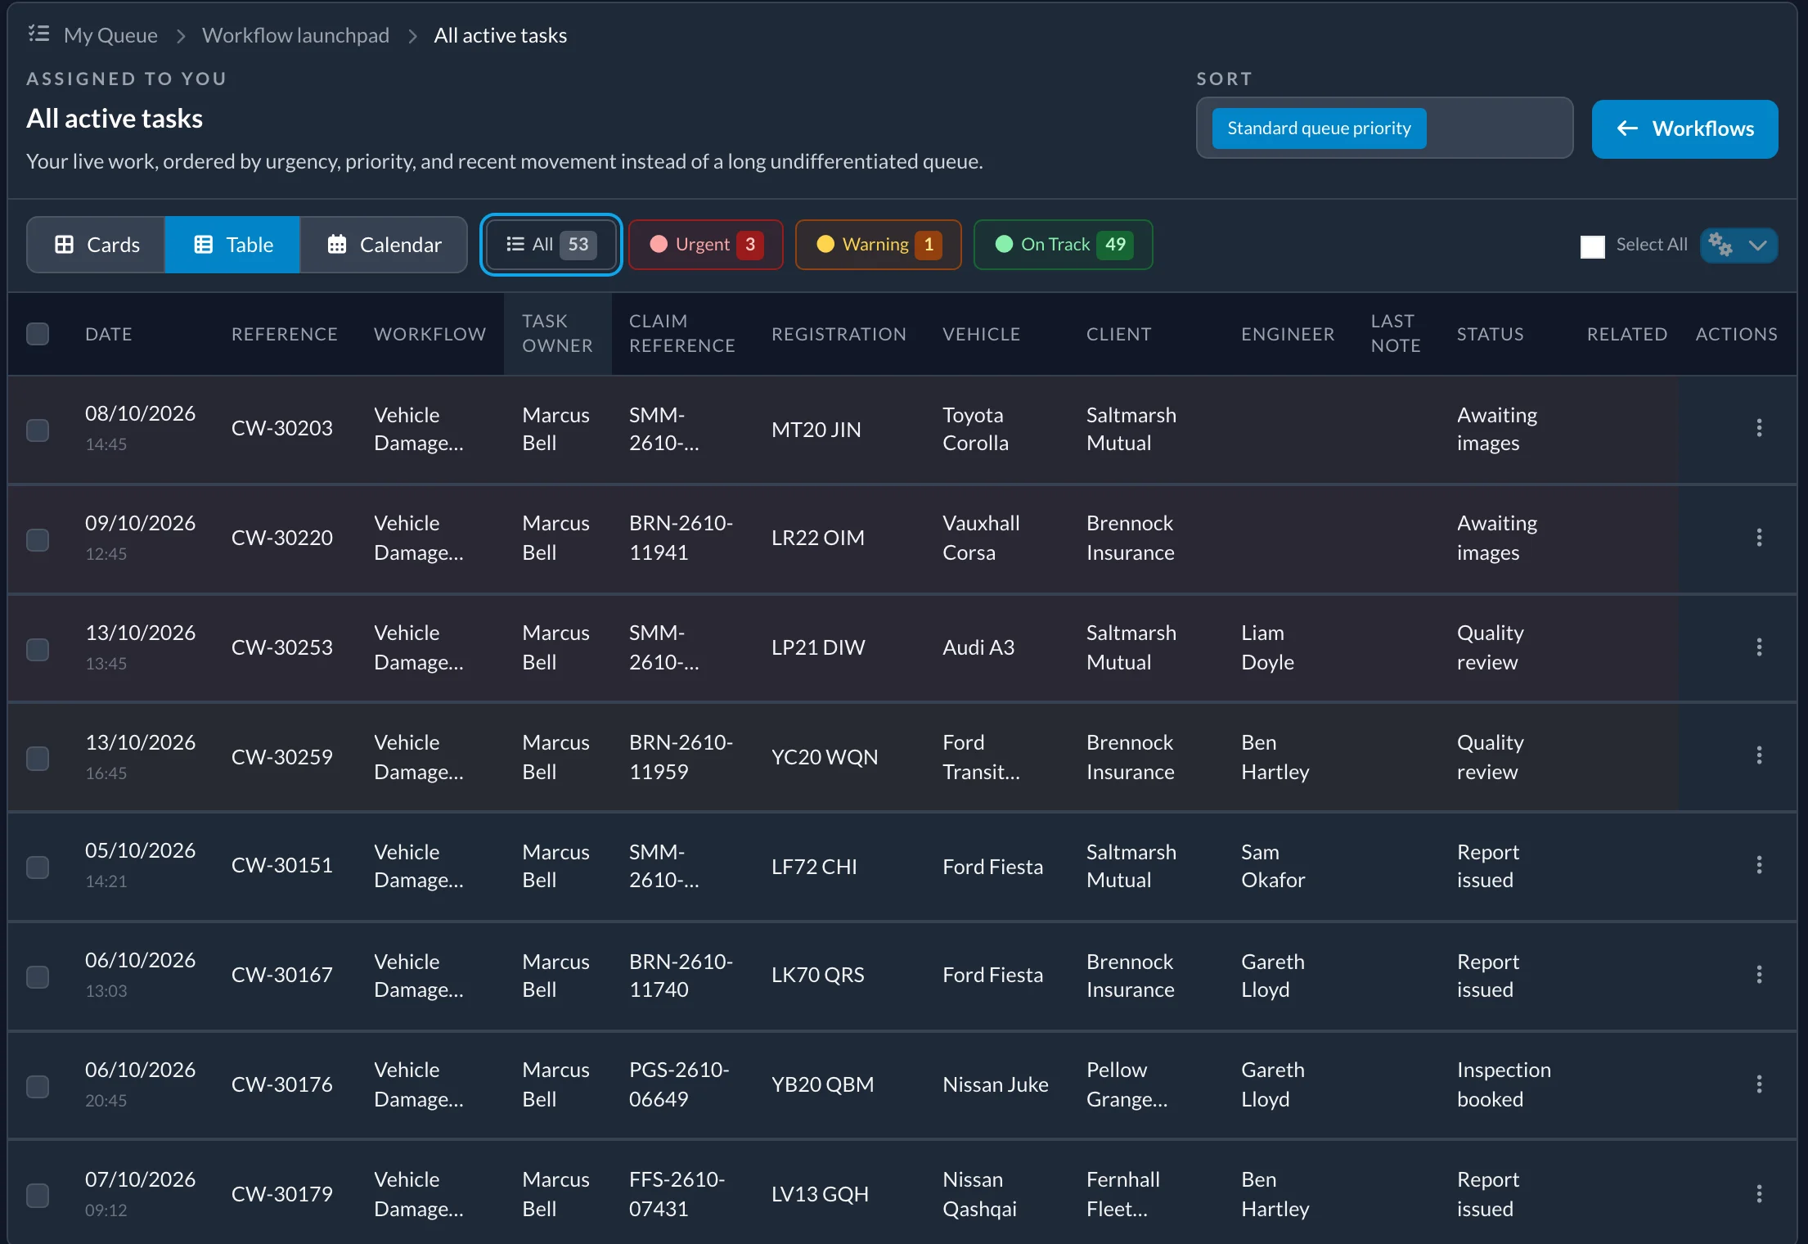Open actions menu for CW-30179

click(x=1759, y=1194)
